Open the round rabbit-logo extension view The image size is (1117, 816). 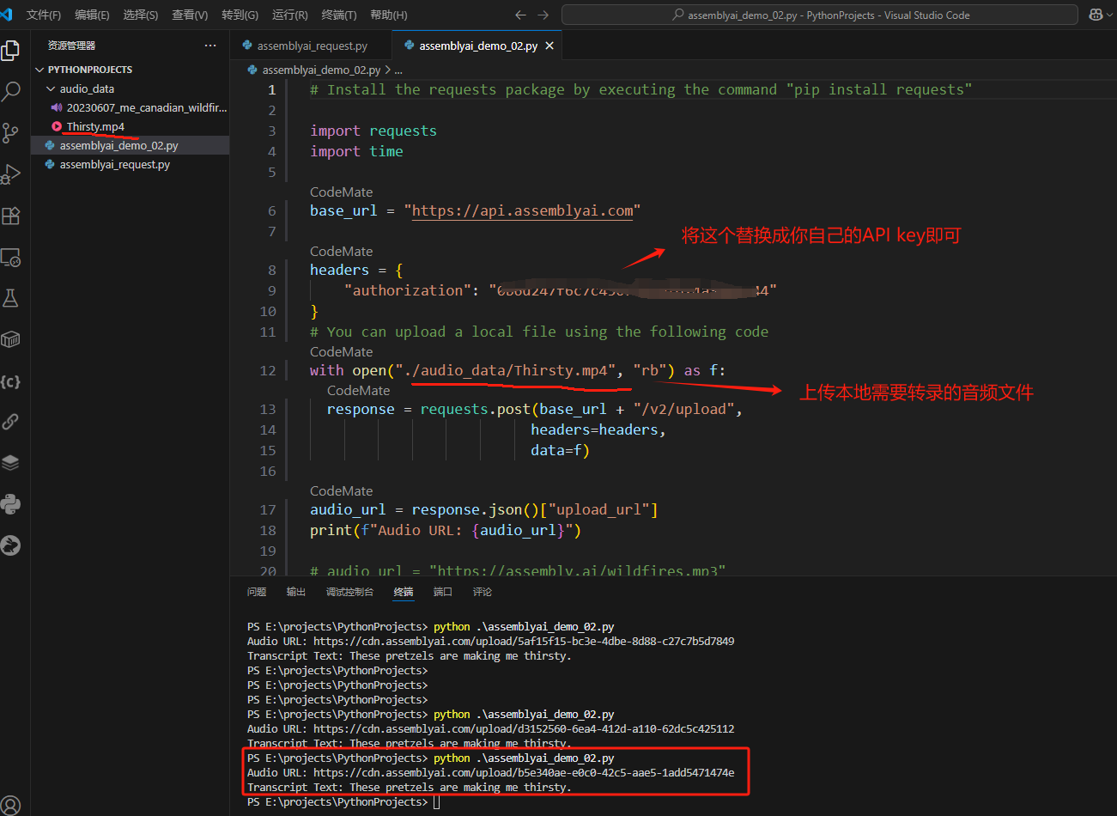pyautogui.click(x=11, y=545)
